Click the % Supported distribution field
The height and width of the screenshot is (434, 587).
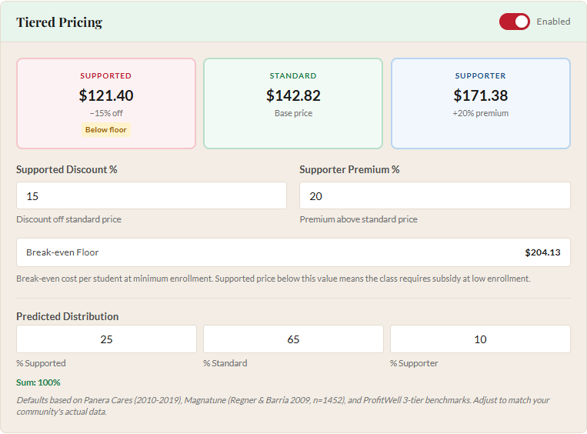(x=106, y=339)
